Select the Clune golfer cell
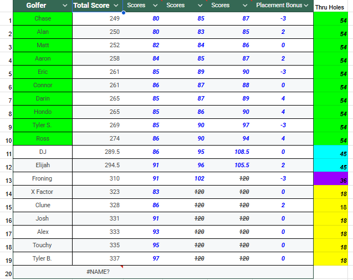 click(43, 205)
